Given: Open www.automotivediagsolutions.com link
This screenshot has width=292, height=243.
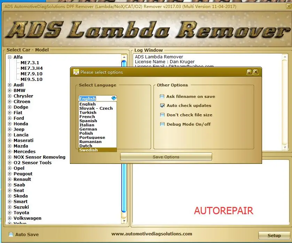Looking at the screenshot, I should (152, 234).
